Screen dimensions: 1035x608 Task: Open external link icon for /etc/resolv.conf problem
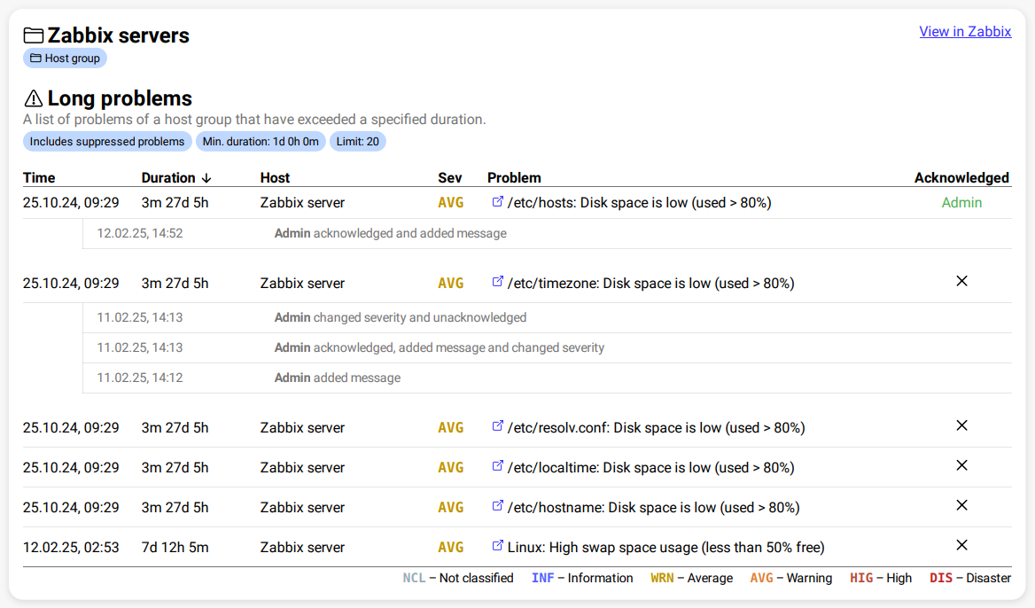tap(497, 427)
